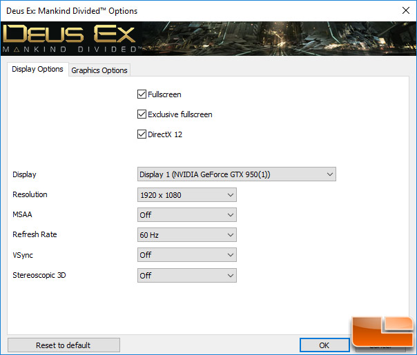Viewport: 417px width, 355px height.
Task: Close the Options dialog window
Action: pyautogui.click(x=406, y=10)
